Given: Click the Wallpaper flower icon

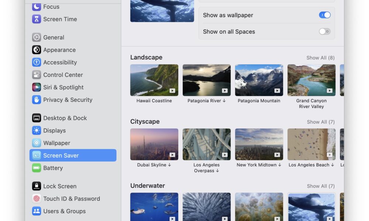Looking at the screenshot, I should point(37,143).
